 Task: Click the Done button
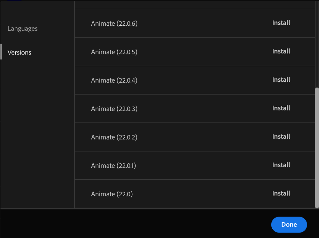(x=289, y=225)
